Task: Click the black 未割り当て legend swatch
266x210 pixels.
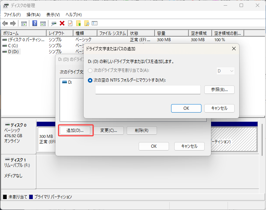Action: pyautogui.click(x=5, y=197)
